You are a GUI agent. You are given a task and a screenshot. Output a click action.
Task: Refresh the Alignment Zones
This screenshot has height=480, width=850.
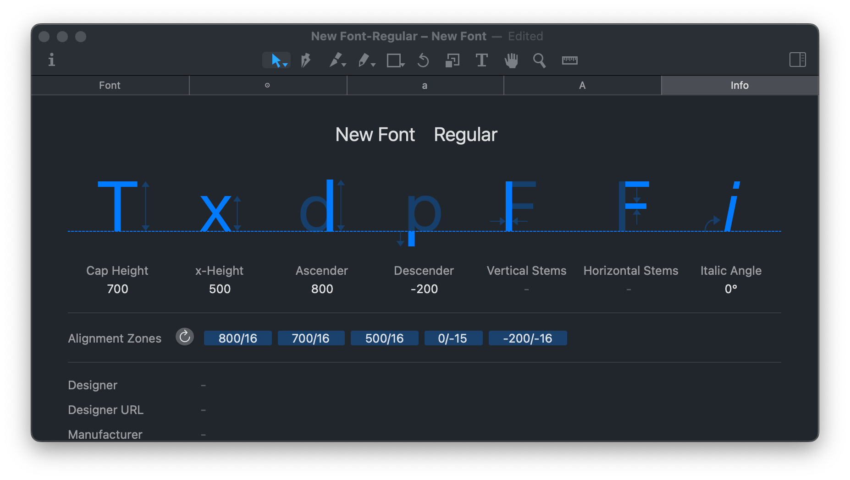(x=185, y=337)
